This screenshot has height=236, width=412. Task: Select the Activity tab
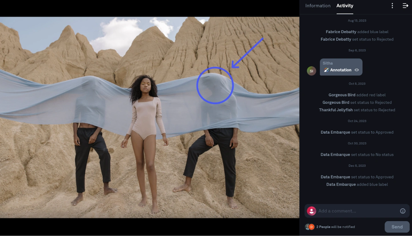click(344, 5)
